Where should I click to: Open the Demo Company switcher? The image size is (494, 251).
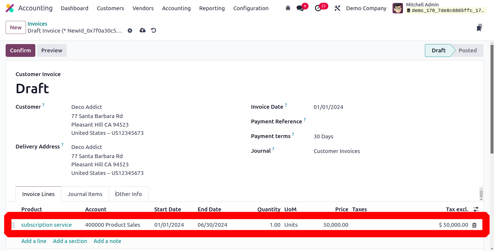point(366,8)
